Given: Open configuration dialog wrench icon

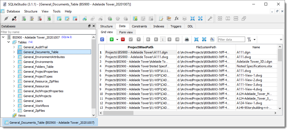Looking at the screenshot, I should point(210,18).
